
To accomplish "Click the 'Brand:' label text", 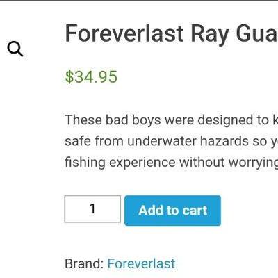I will pyautogui.click(x=84, y=263).
